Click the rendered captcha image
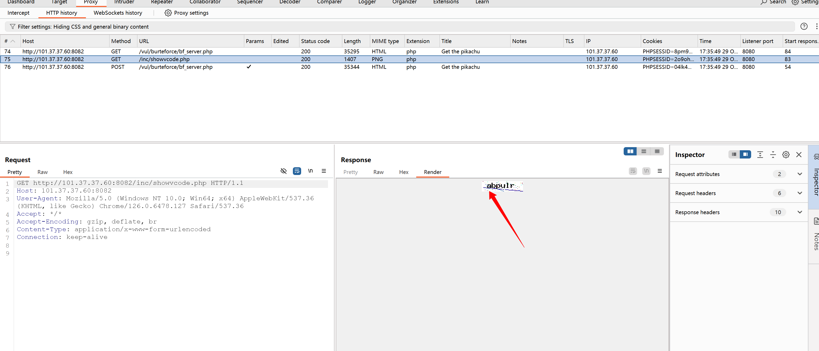819x351 pixels. 502,186
